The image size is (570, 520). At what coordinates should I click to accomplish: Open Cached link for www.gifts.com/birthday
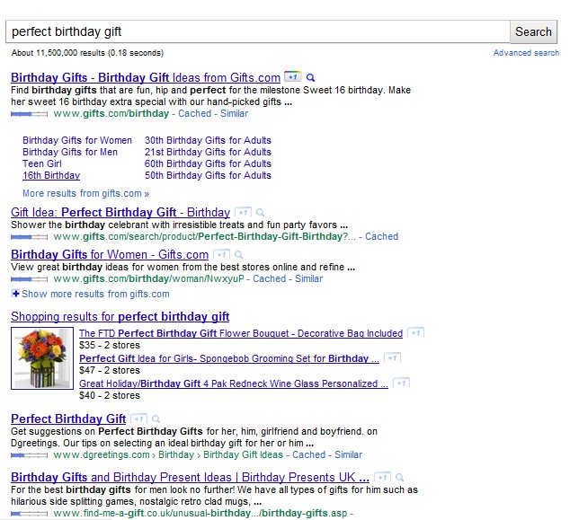pos(194,113)
